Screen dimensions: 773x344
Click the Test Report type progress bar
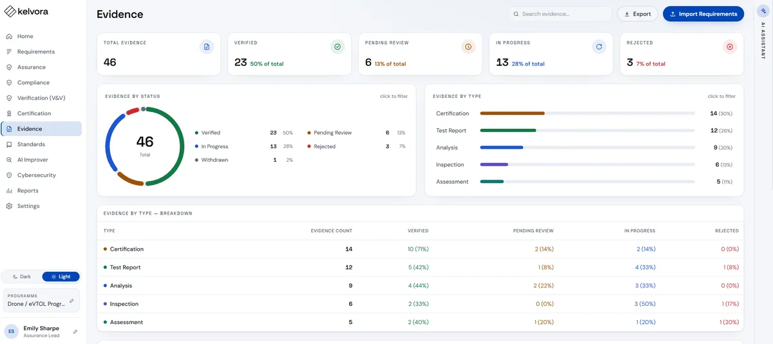click(587, 130)
